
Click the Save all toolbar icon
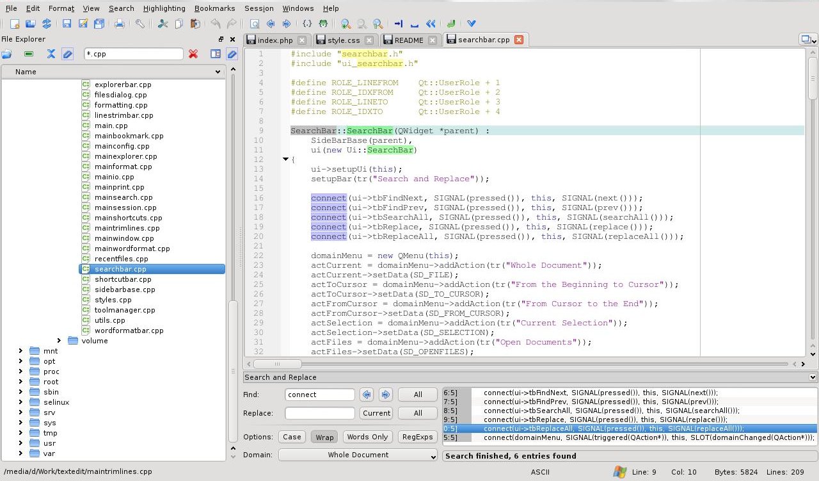99,24
